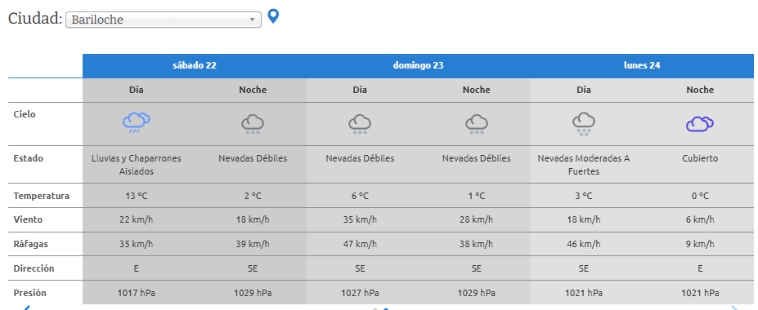Screen dimensions: 758x310
Task: Click lunes Noche purple overcast cloud icon
Action: 700,124
